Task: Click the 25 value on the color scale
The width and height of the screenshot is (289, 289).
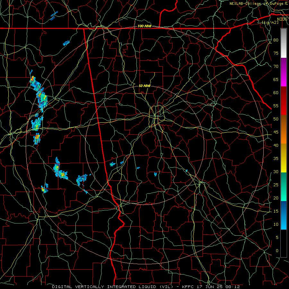Action: pos(276,185)
